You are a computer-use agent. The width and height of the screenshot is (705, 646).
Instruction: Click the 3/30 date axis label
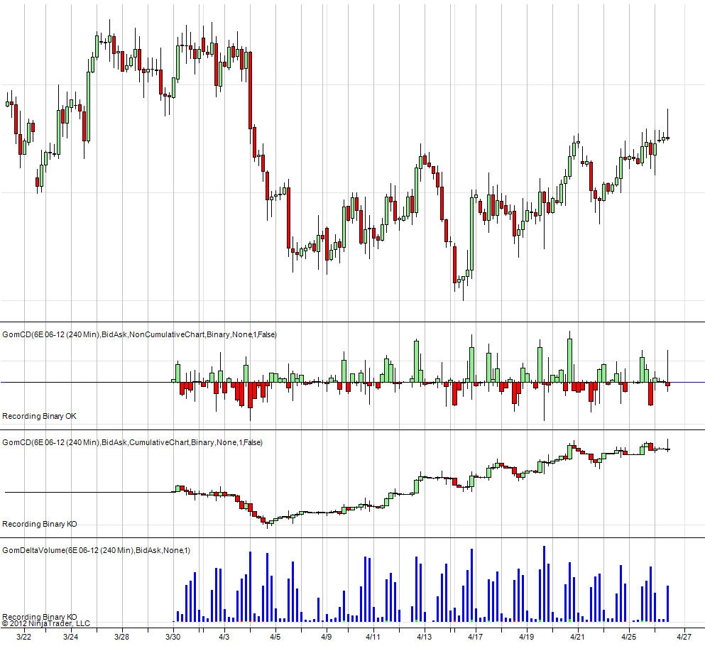click(x=173, y=637)
